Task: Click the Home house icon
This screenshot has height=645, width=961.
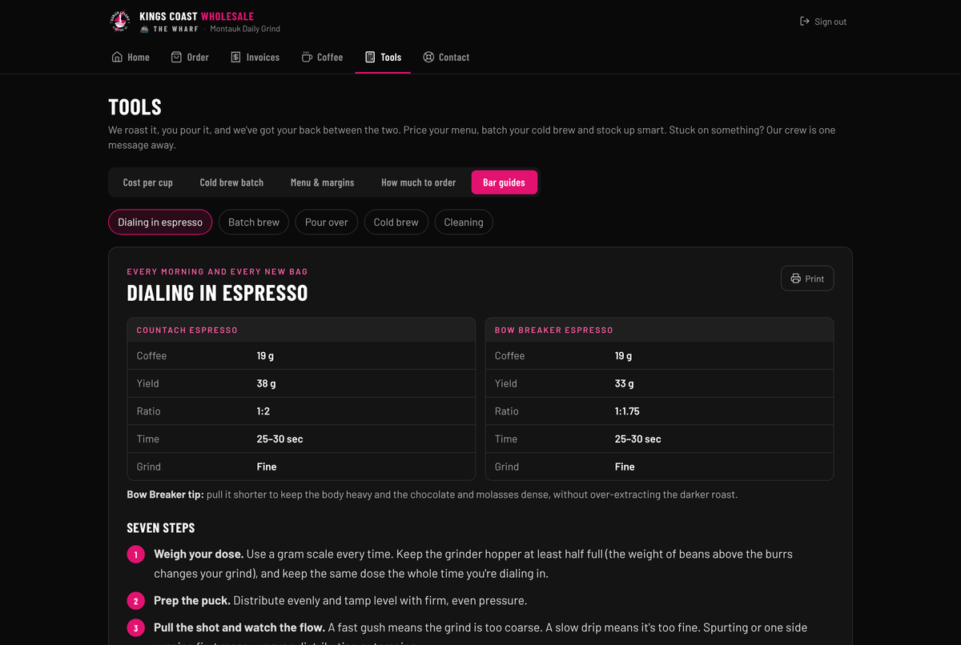Action: click(117, 57)
